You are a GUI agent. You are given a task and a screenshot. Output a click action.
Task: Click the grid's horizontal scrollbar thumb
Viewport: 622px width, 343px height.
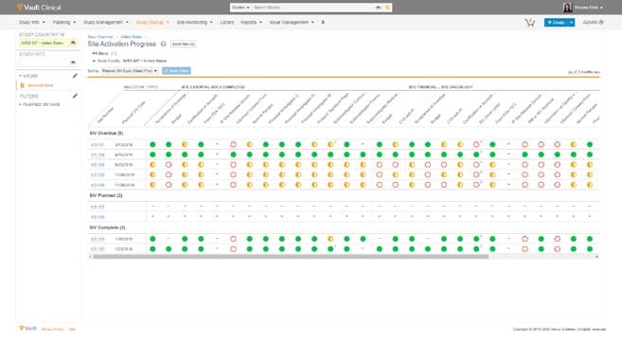point(291,257)
